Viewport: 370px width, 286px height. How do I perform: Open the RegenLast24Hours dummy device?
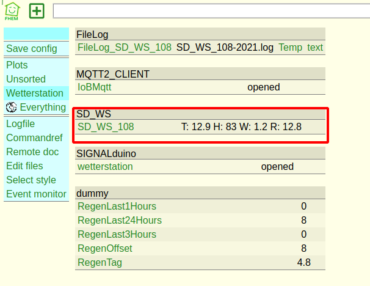pyautogui.click(x=120, y=220)
